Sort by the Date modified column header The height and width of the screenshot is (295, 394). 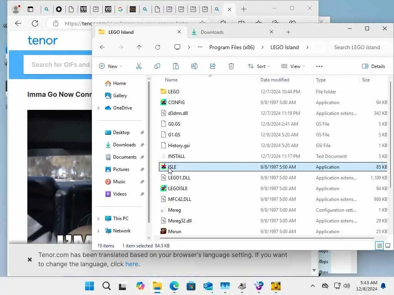point(275,80)
